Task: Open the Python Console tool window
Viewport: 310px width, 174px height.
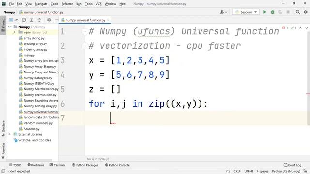Action: (x=117, y=165)
